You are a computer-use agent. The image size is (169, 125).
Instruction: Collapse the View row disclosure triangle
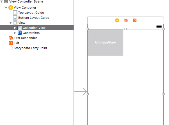point(10,23)
